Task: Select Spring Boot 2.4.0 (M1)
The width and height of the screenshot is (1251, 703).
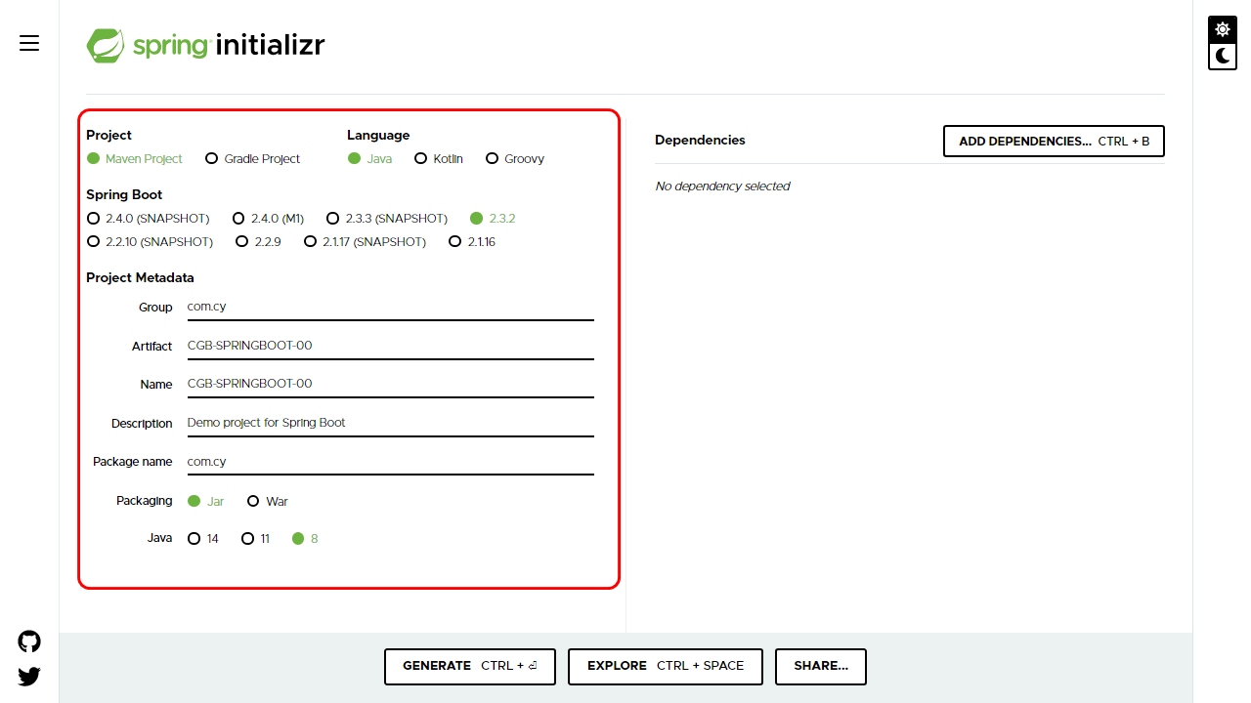Action: [x=268, y=218]
